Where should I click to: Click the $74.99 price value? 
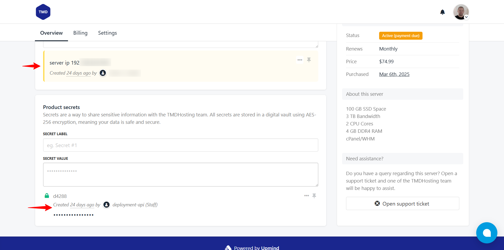tap(386, 62)
